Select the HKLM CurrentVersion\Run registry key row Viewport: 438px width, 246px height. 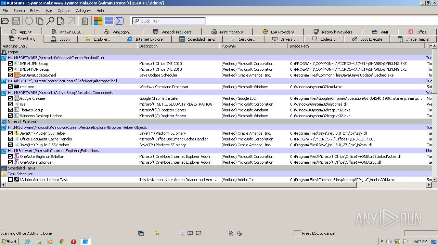pyautogui.click(x=216, y=58)
